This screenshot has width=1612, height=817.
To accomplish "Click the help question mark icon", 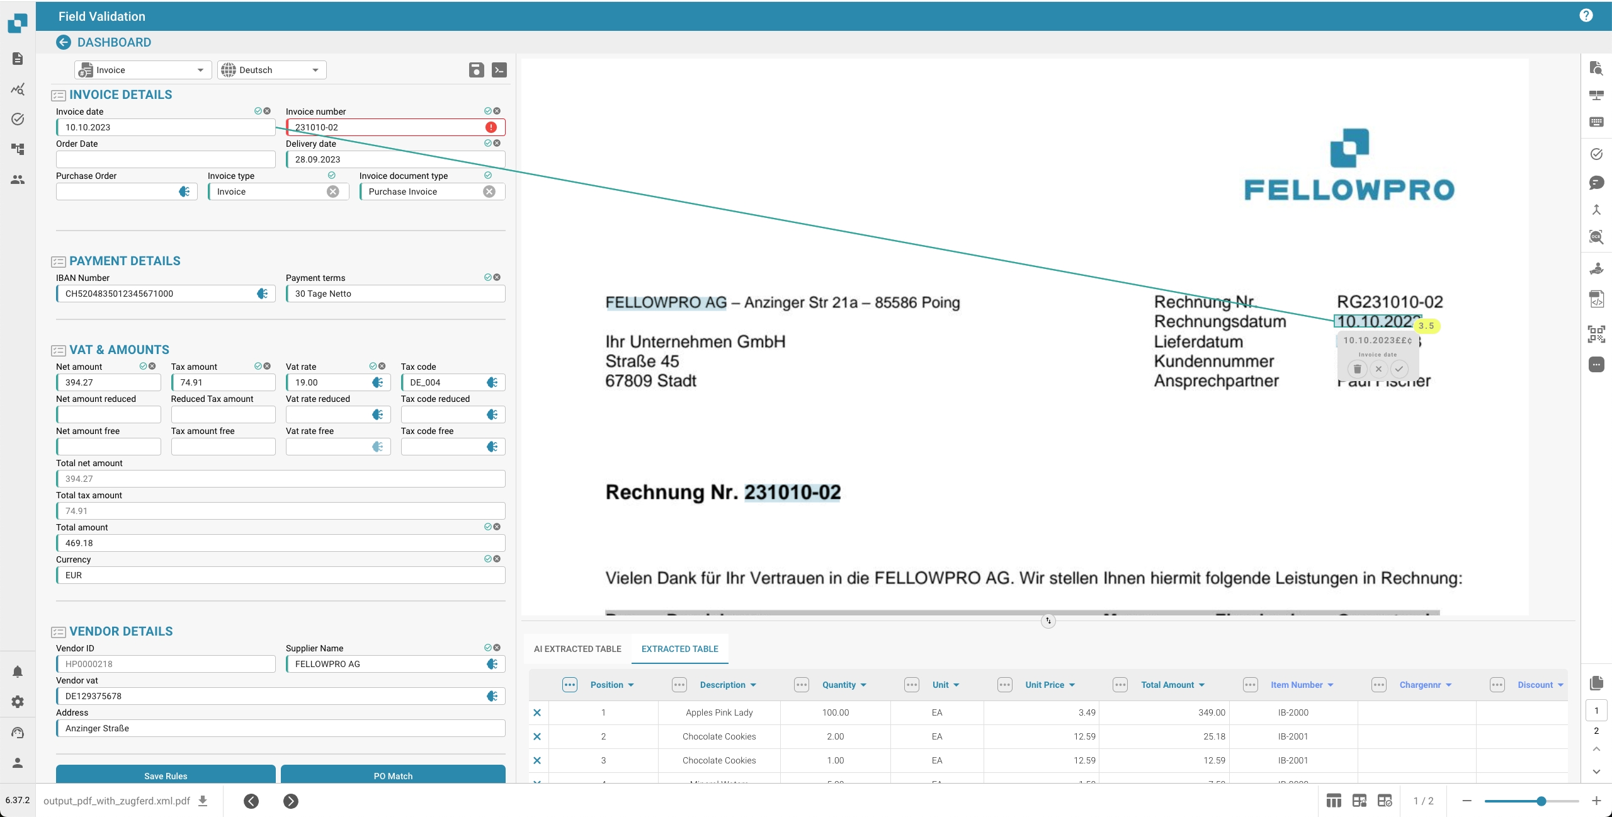I will 1586,16.
